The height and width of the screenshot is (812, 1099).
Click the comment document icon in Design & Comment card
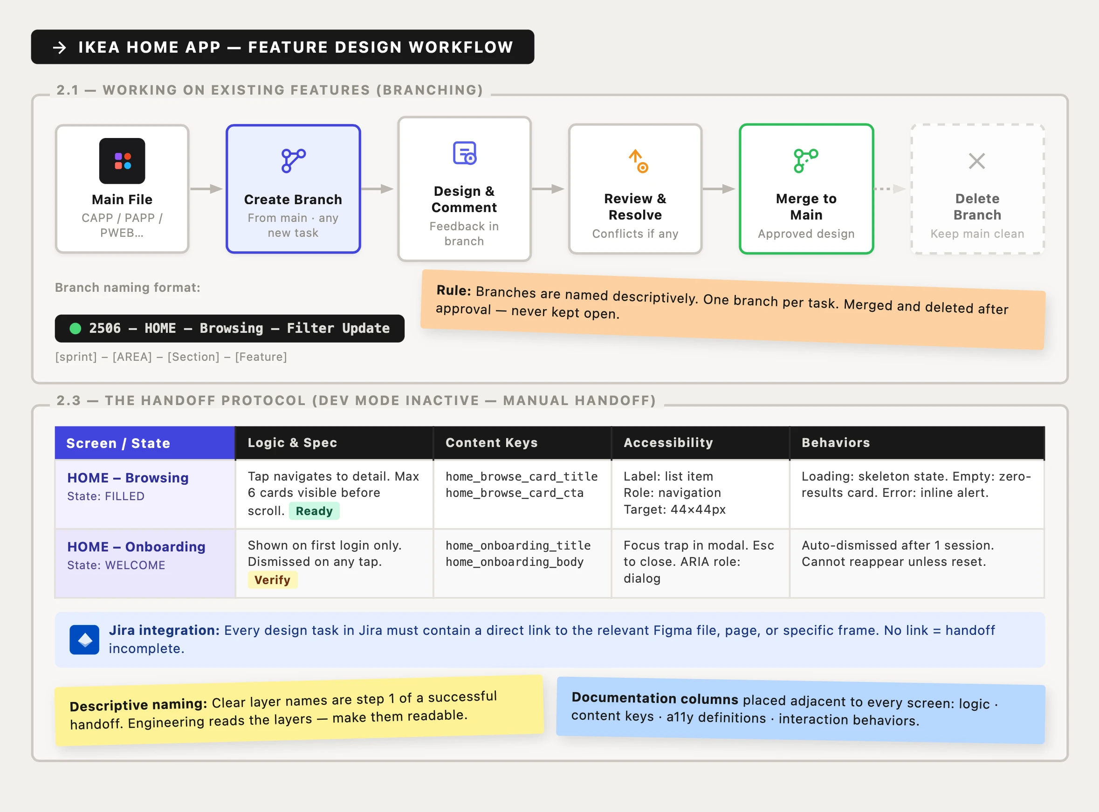coord(465,153)
